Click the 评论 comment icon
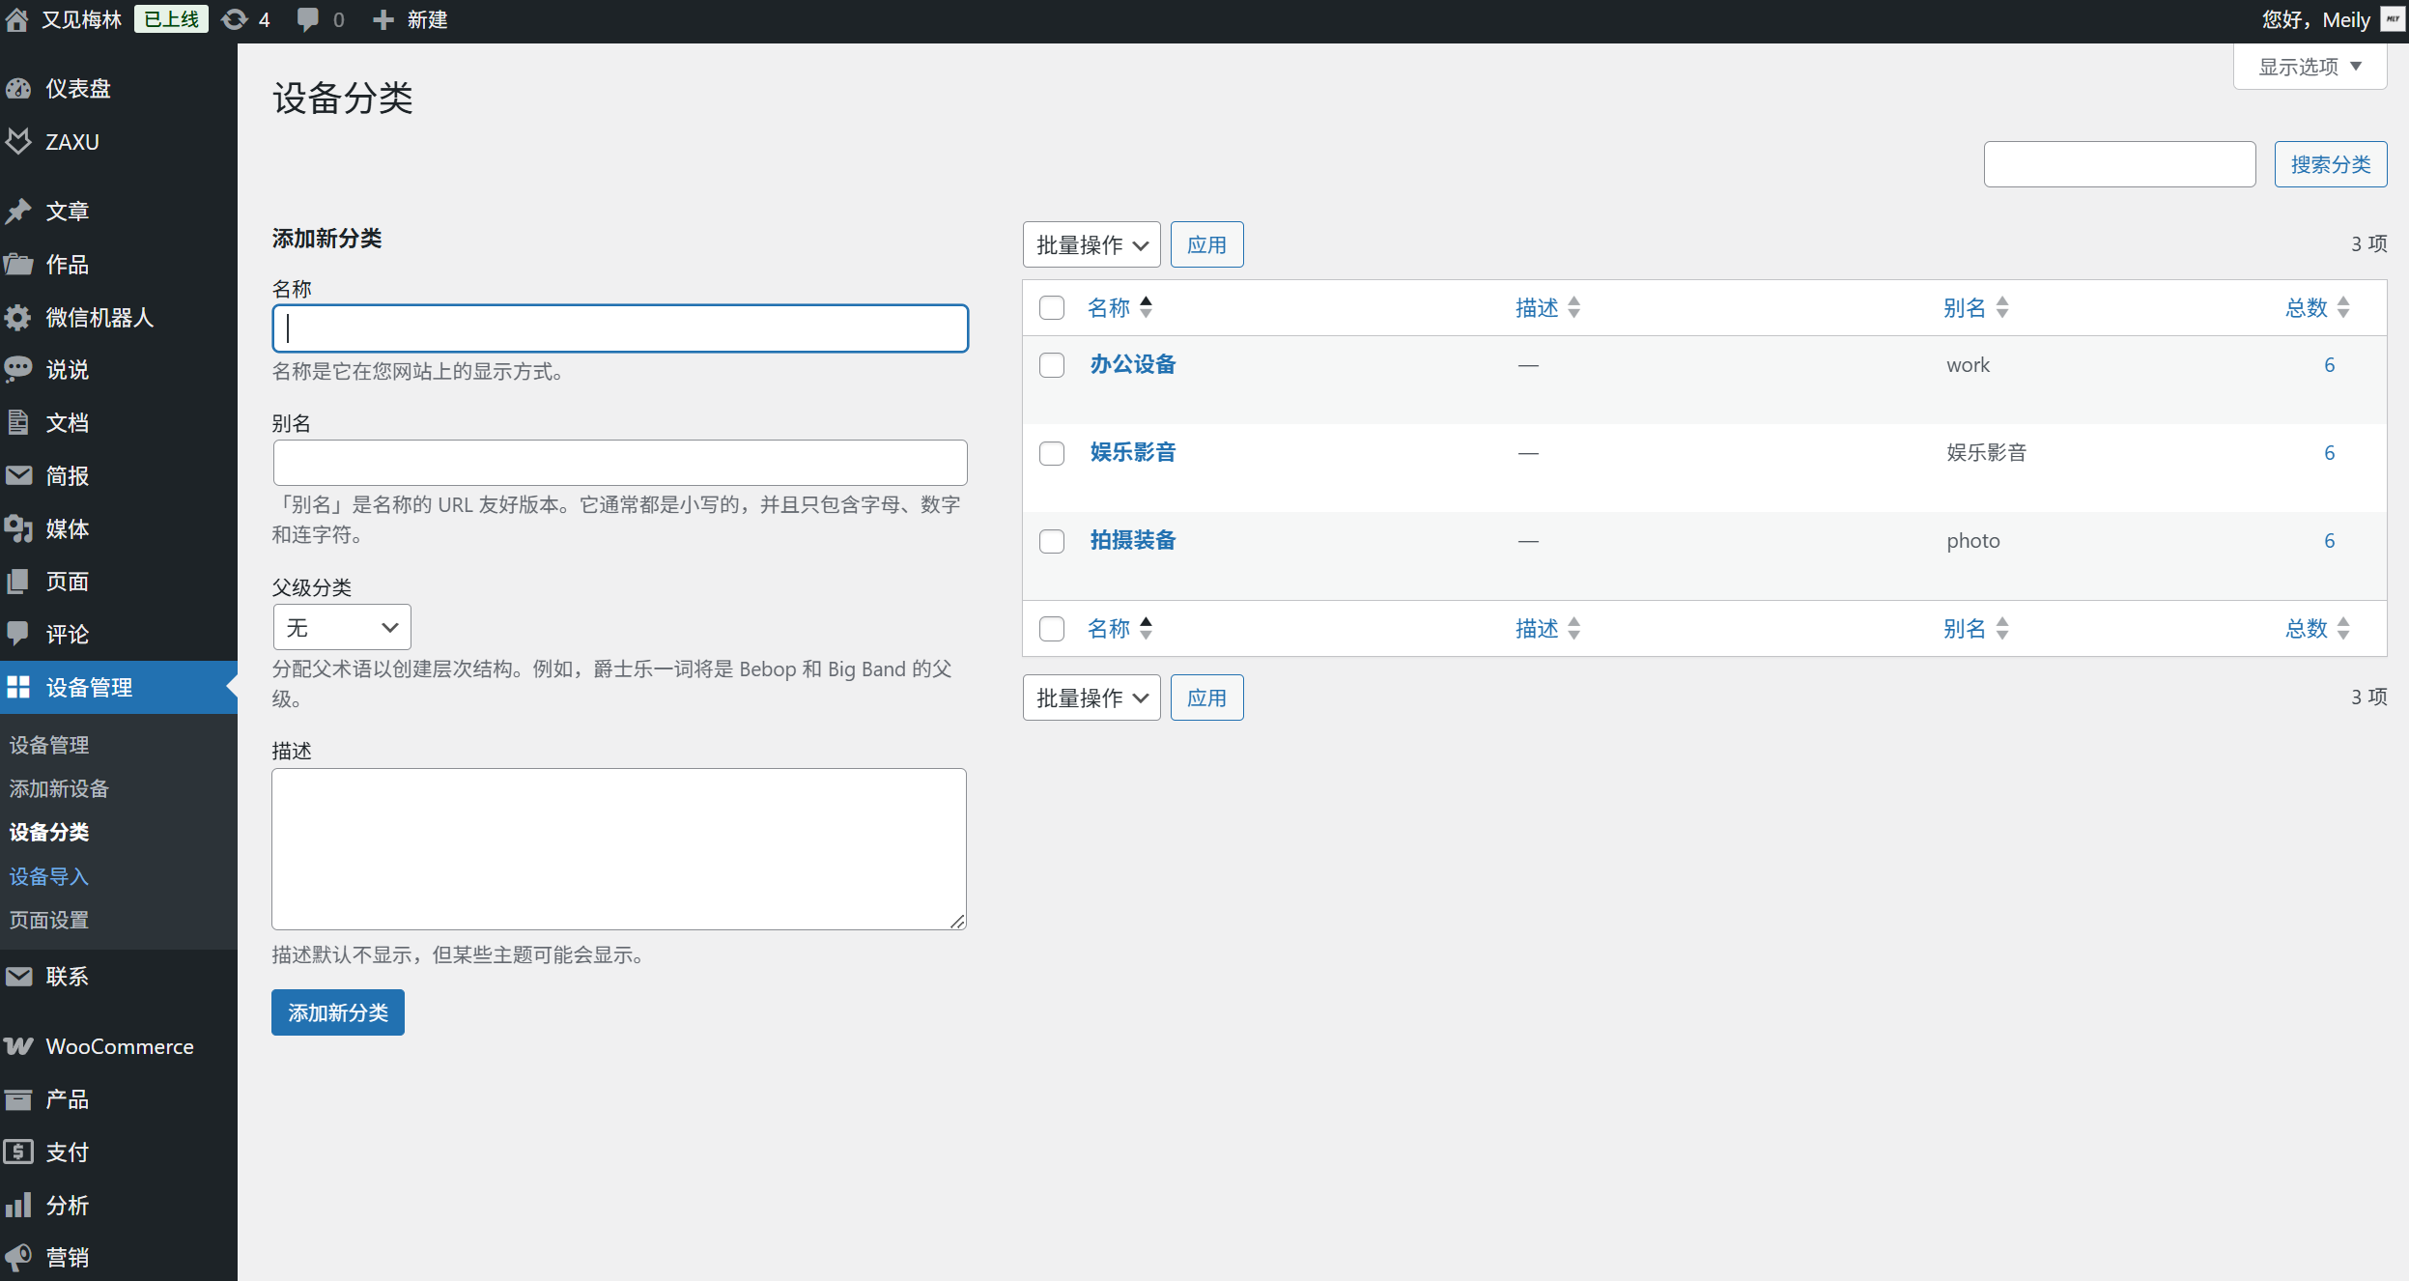Image resolution: width=2409 pixels, height=1281 pixels. coord(19,635)
